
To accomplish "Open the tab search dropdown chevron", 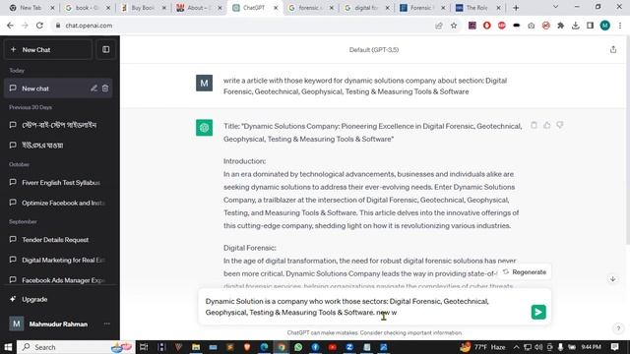I will point(555,7).
